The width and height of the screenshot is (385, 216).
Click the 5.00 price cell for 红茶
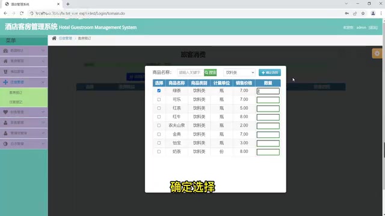click(244, 108)
